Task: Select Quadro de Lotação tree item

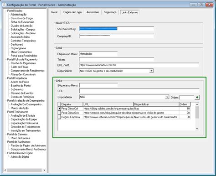Action: tap(21, 26)
